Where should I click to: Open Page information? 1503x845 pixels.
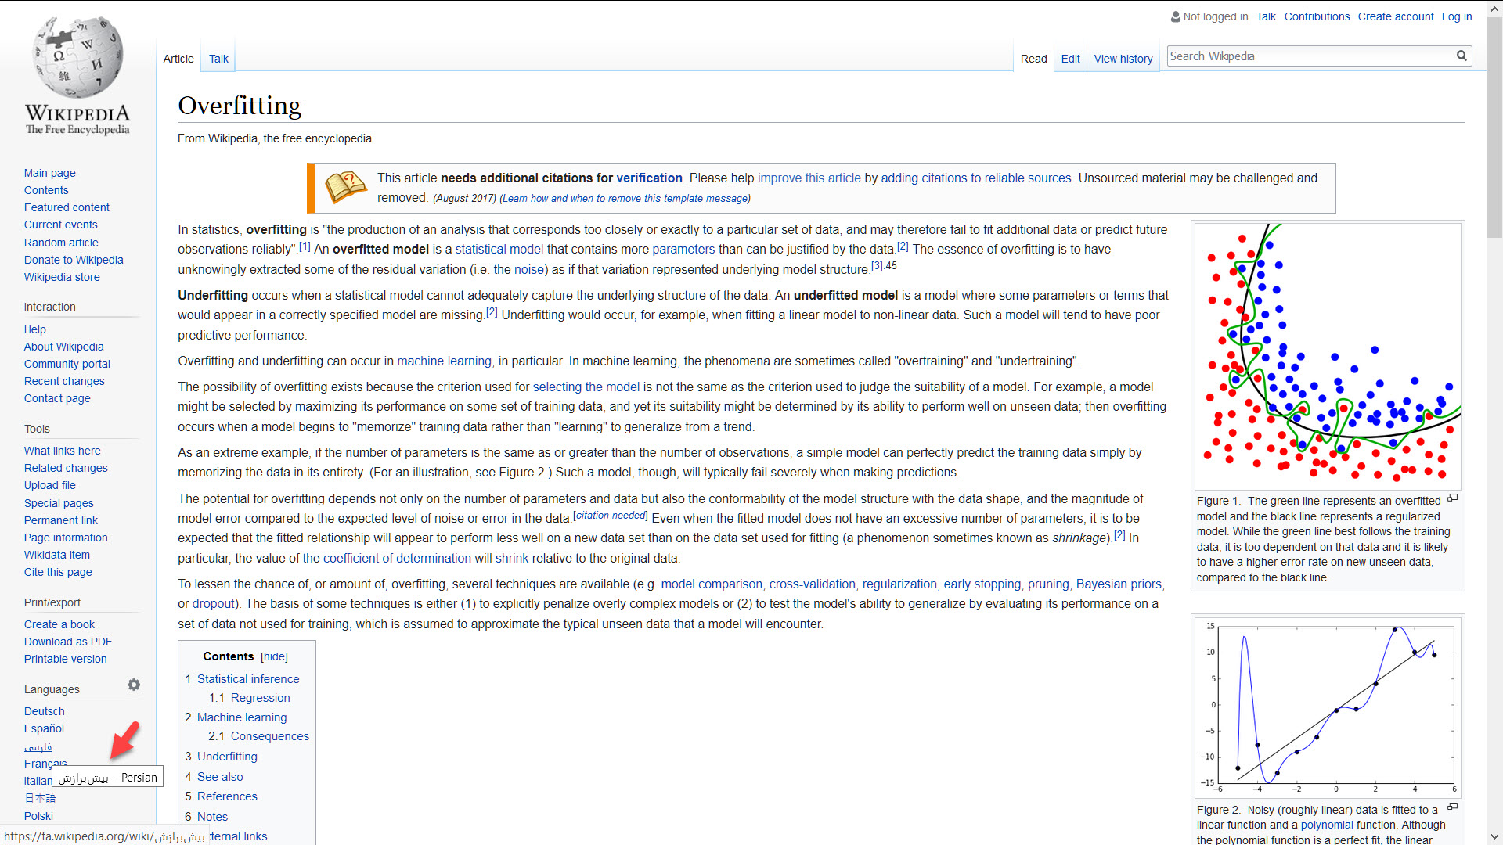(x=66, y=538)
